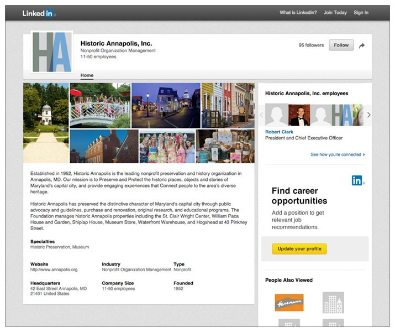This screenshot has width=395, height=332.
Task: Click the 'Find career opportunities' heading
Action: coord(299,196)
